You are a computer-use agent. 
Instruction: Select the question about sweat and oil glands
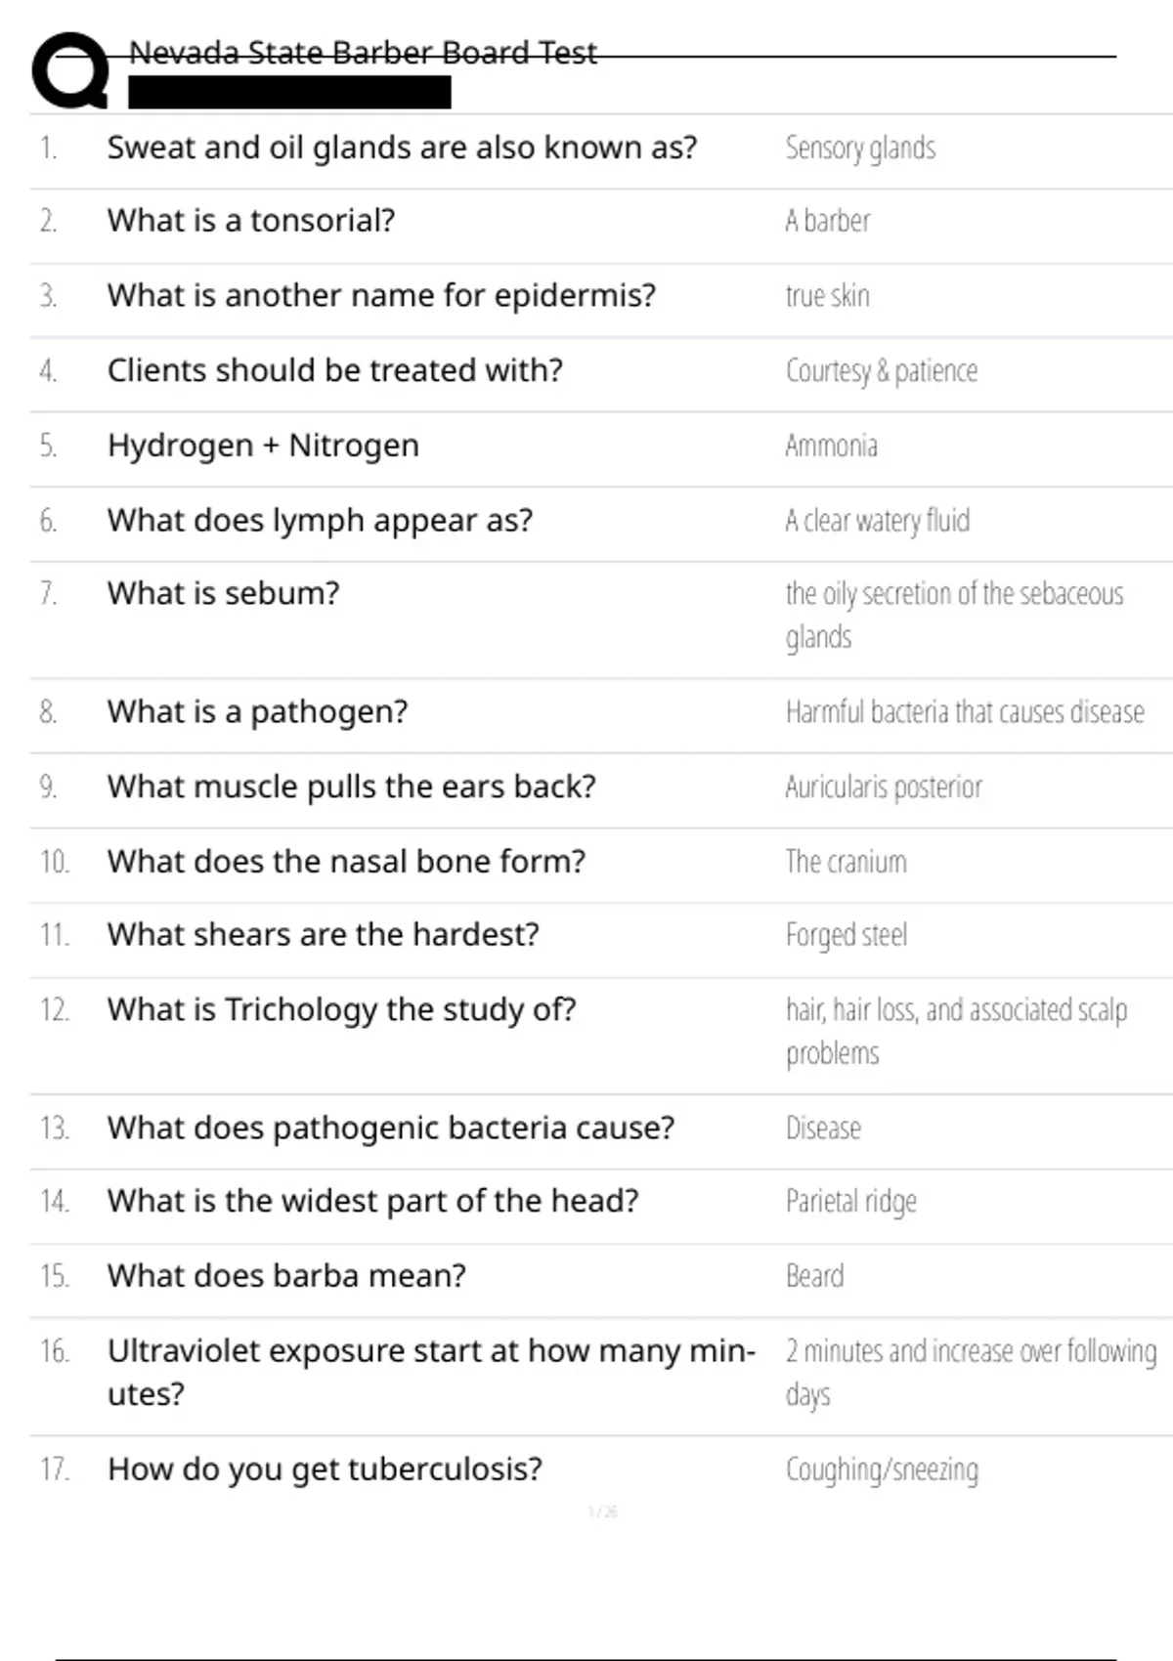click(402, 148)
